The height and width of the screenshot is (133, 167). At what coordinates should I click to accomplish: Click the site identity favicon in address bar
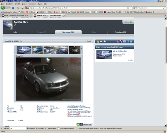[27, 8]
